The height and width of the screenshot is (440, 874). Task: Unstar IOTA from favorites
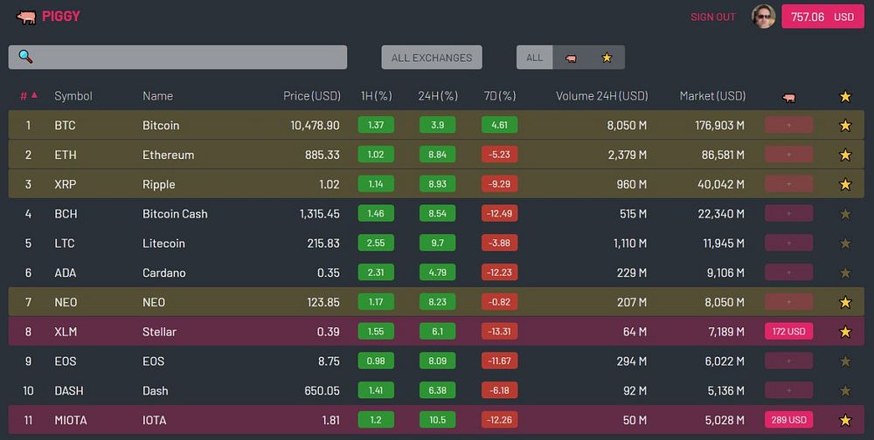(x=845, y=421)
